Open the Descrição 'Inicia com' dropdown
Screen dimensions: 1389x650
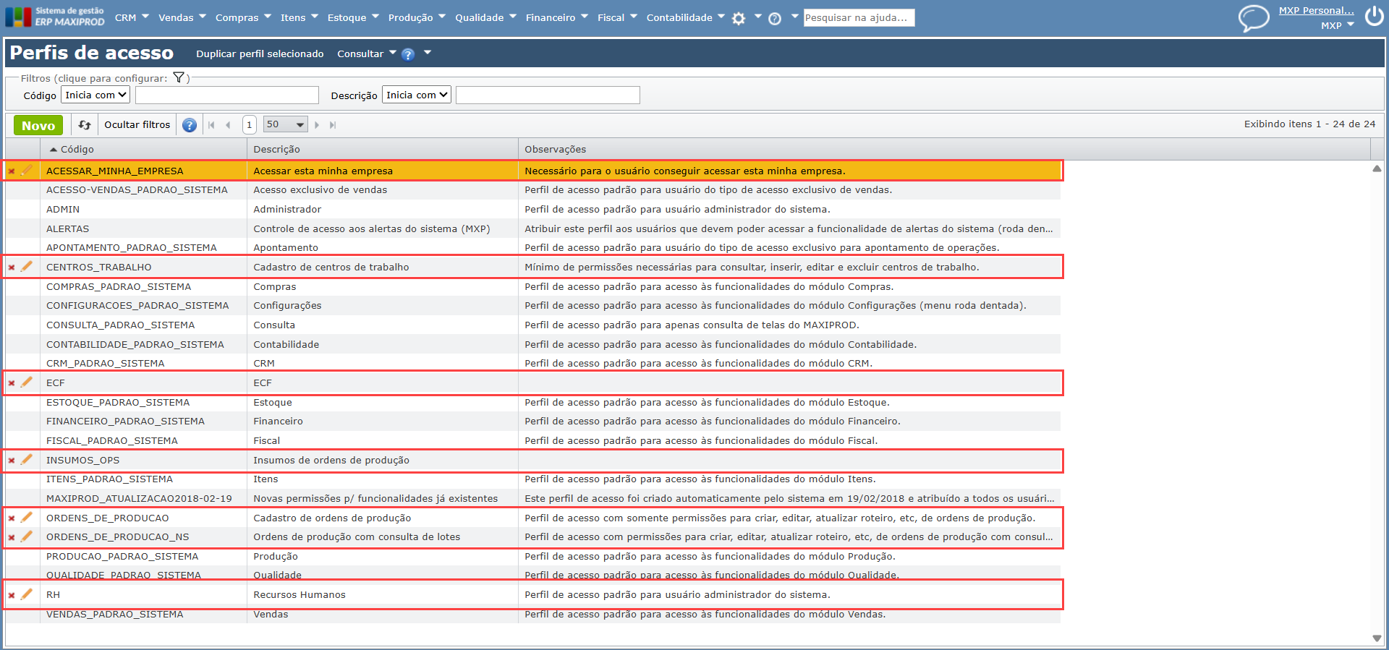(x=416, y=95)
